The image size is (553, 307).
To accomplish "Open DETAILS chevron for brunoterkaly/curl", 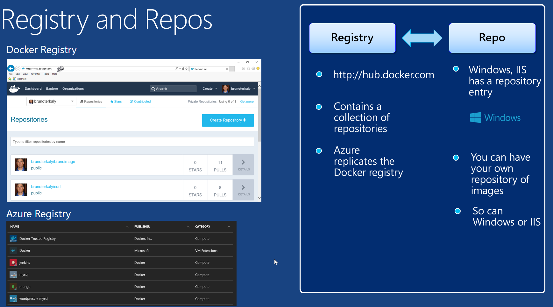I will pyautogui.click(x=244, y=190).
